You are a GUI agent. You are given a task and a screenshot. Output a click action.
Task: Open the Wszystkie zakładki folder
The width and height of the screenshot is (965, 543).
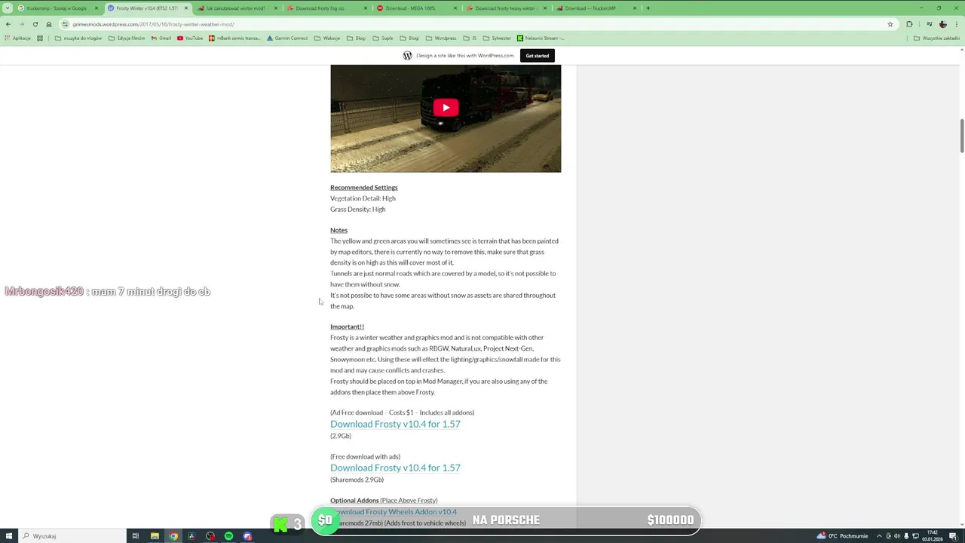pyautogui.click(x=936, y=38)
